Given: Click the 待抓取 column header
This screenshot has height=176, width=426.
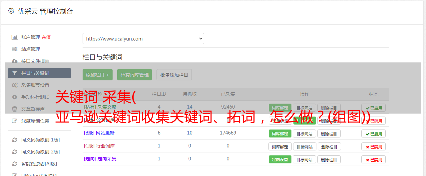Looking at the screenshot, I should pyautogui.click(x=190, y=94).
